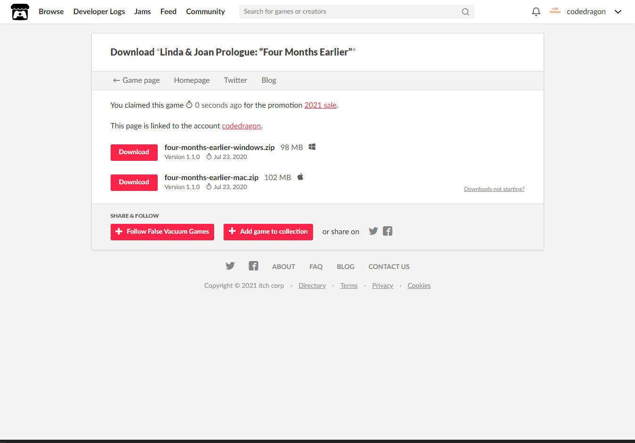Click the 'four-months-earlier-windows.zip' file name
The image size is (635, 443).
pyautogui.click(x=219, y=148)
